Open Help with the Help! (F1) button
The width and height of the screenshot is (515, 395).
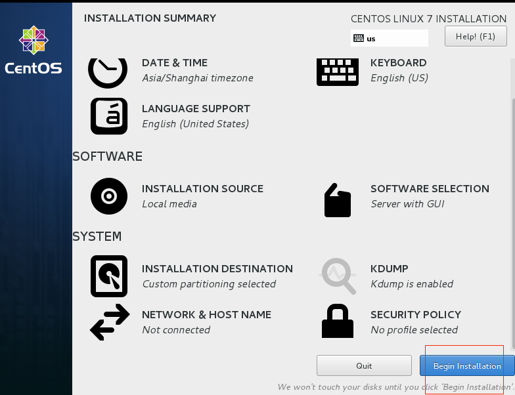[x=476, y=36]
